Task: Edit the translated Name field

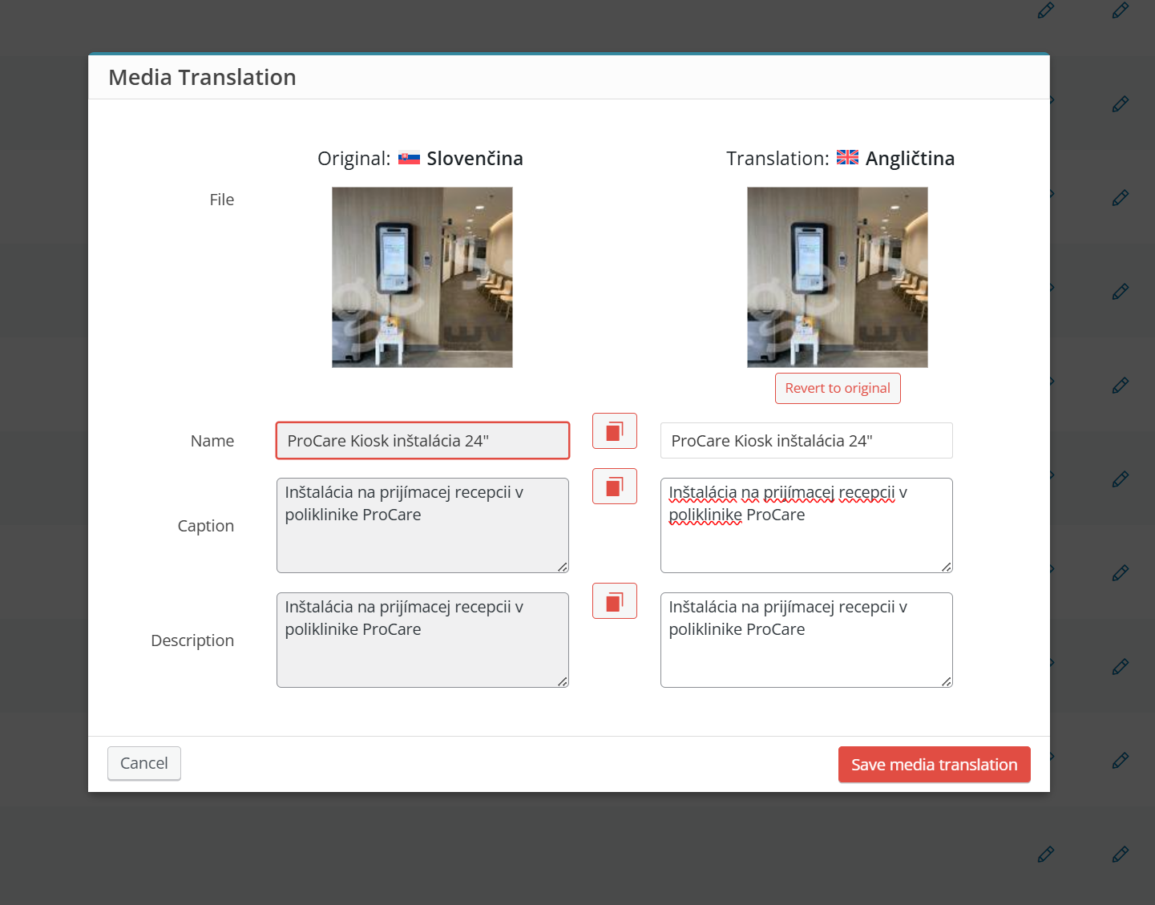Action: [806, 441]
